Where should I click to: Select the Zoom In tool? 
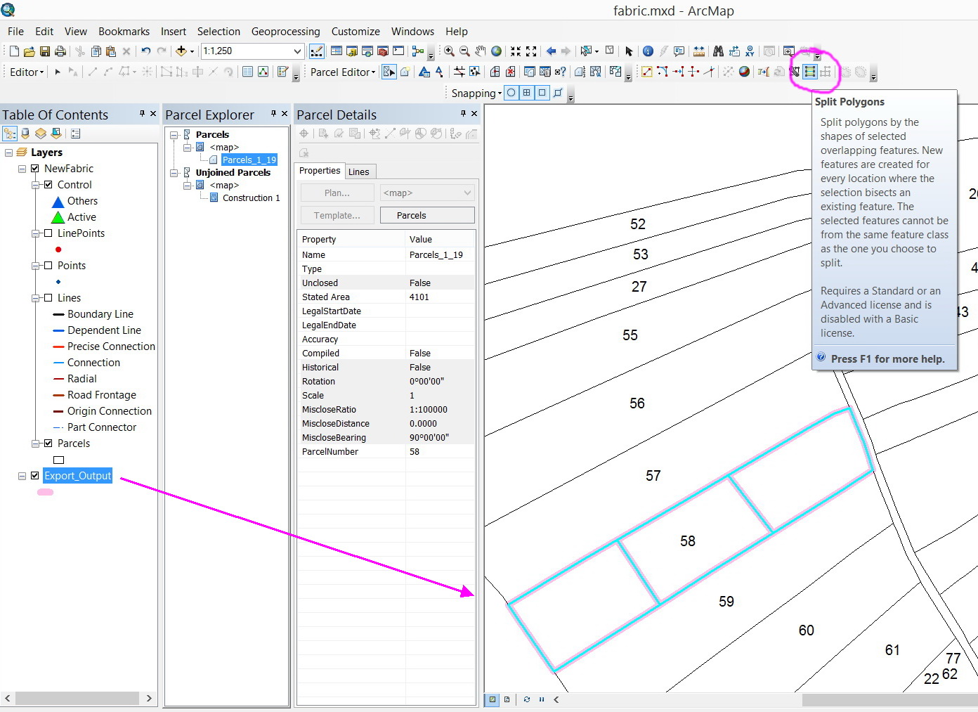tap(449, 51)
